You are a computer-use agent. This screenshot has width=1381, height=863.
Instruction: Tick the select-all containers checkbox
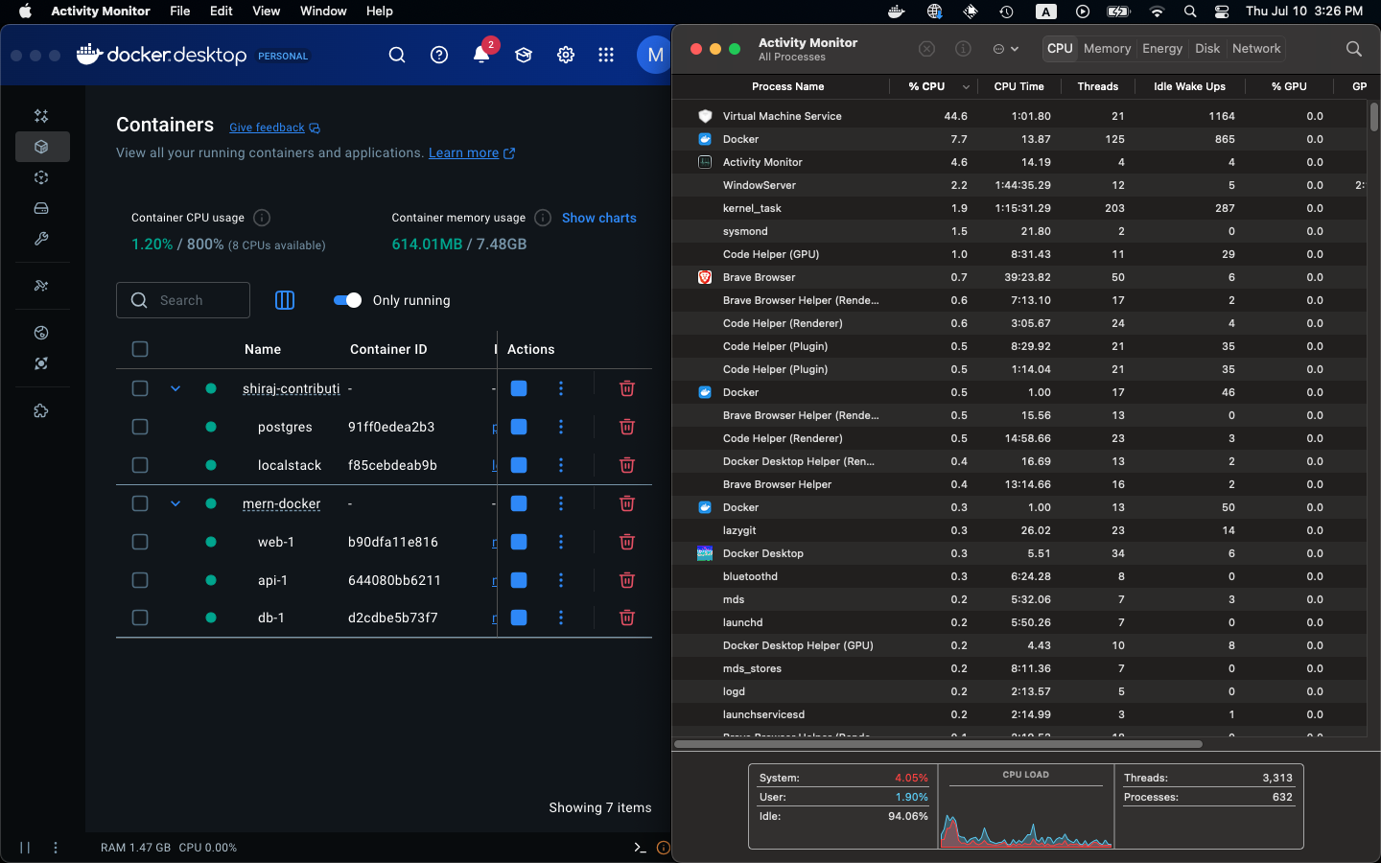pos(140,349)
